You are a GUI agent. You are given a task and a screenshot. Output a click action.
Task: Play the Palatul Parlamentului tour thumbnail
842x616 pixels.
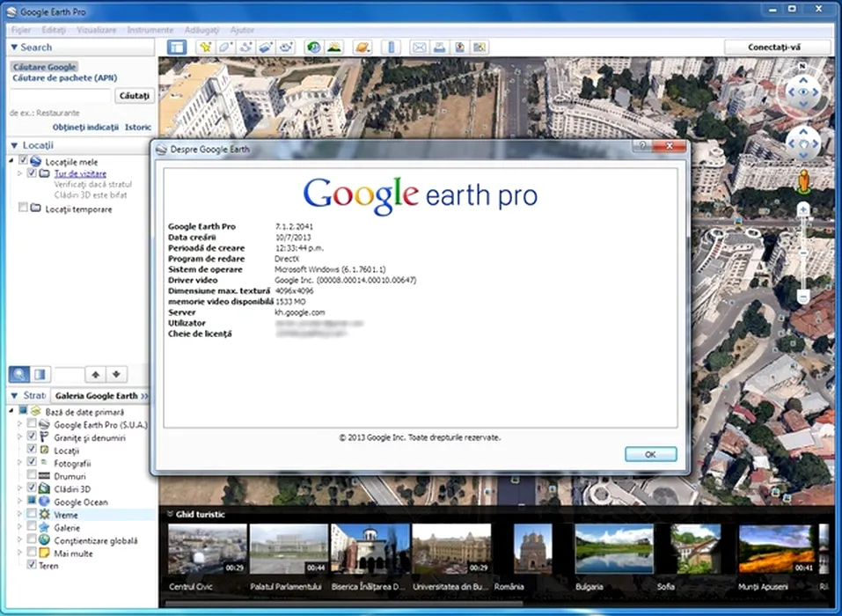(289, 549)
